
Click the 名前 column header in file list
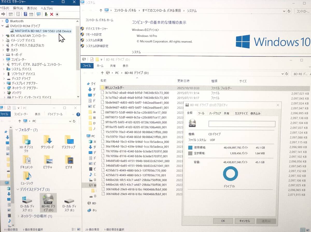pos(103,81)
